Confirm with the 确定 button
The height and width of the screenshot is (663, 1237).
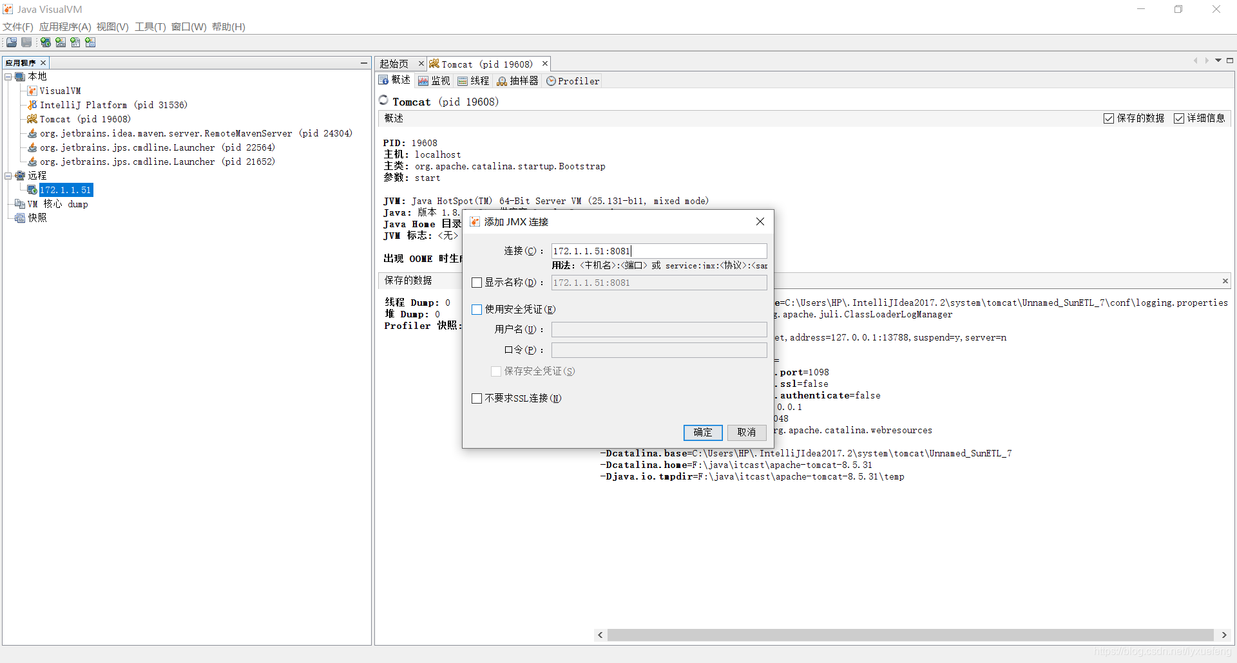[x=703, y=433]
